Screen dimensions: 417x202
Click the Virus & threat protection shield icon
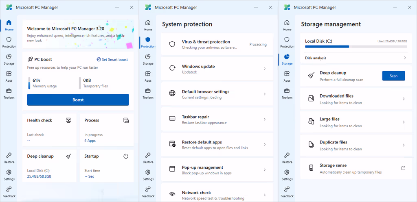click(x=172, y=44)
